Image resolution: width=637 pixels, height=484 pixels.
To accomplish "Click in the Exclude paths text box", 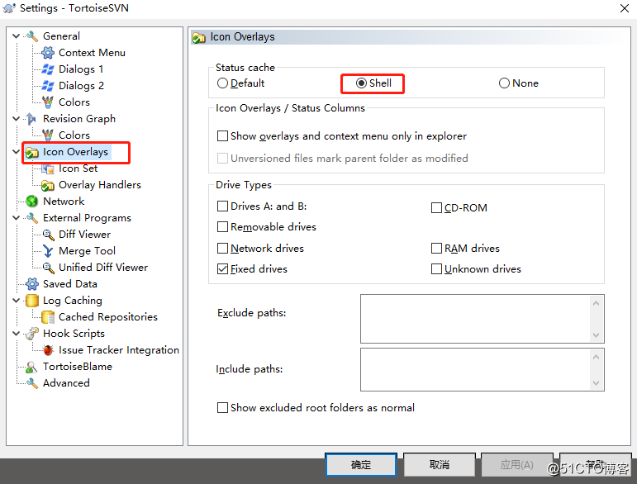I will pyautogui.click(x=475, y=319).
